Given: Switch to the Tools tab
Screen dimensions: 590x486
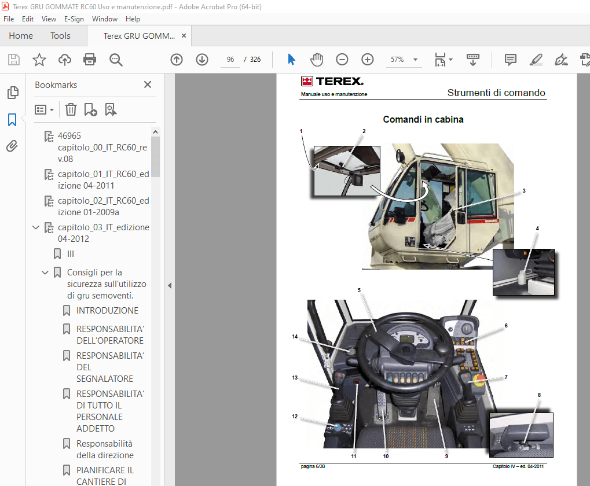Looking at the screenshot, I should tap(60, 35).
